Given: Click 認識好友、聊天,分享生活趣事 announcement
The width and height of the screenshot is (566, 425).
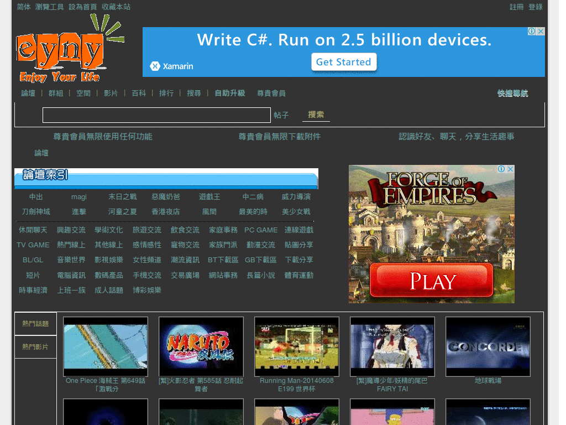Looking at the screenshot, I should pos(456,137).
